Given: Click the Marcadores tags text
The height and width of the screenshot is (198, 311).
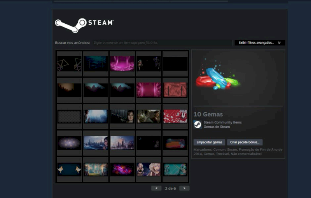Looking at the screenshot, I should (x=238, y=152).
